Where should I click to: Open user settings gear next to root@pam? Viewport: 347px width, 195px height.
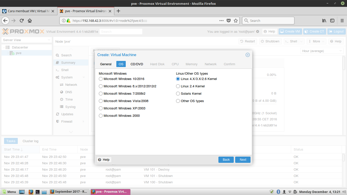click(x=258, y=31)
